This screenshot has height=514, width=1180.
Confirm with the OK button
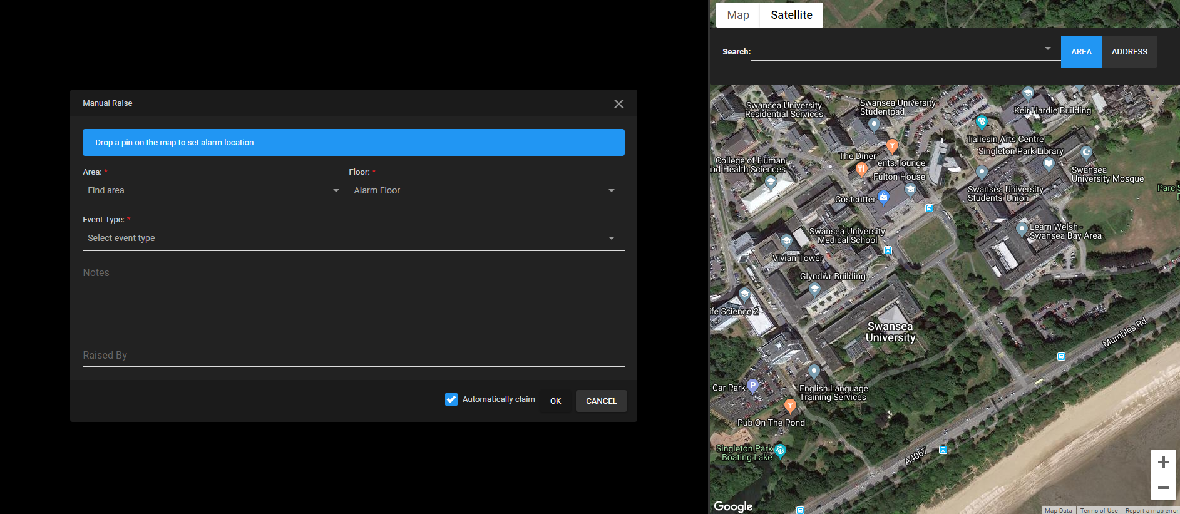(x=556, y=401)
